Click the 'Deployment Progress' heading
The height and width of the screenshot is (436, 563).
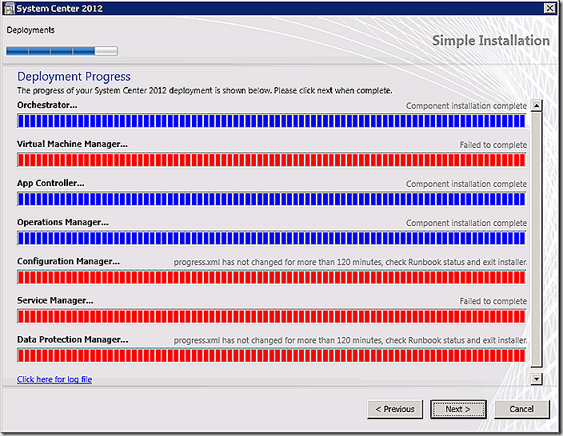click(74, 77)
